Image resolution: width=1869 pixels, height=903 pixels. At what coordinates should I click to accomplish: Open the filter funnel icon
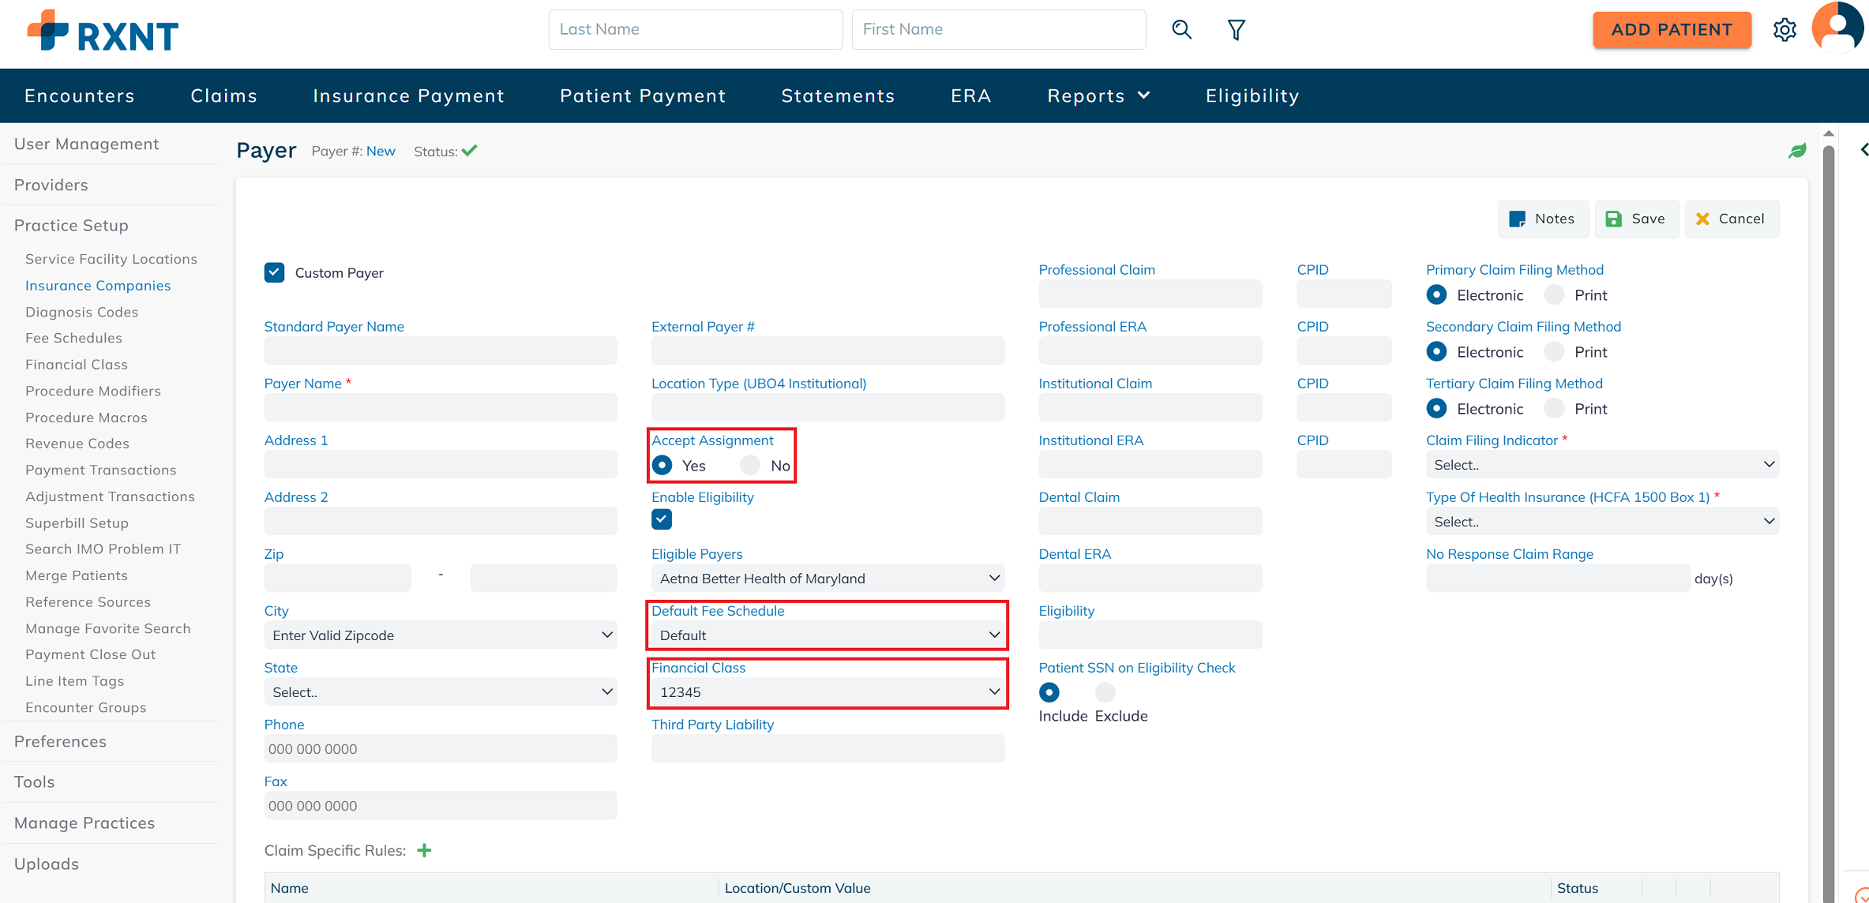click(1236, 30)
